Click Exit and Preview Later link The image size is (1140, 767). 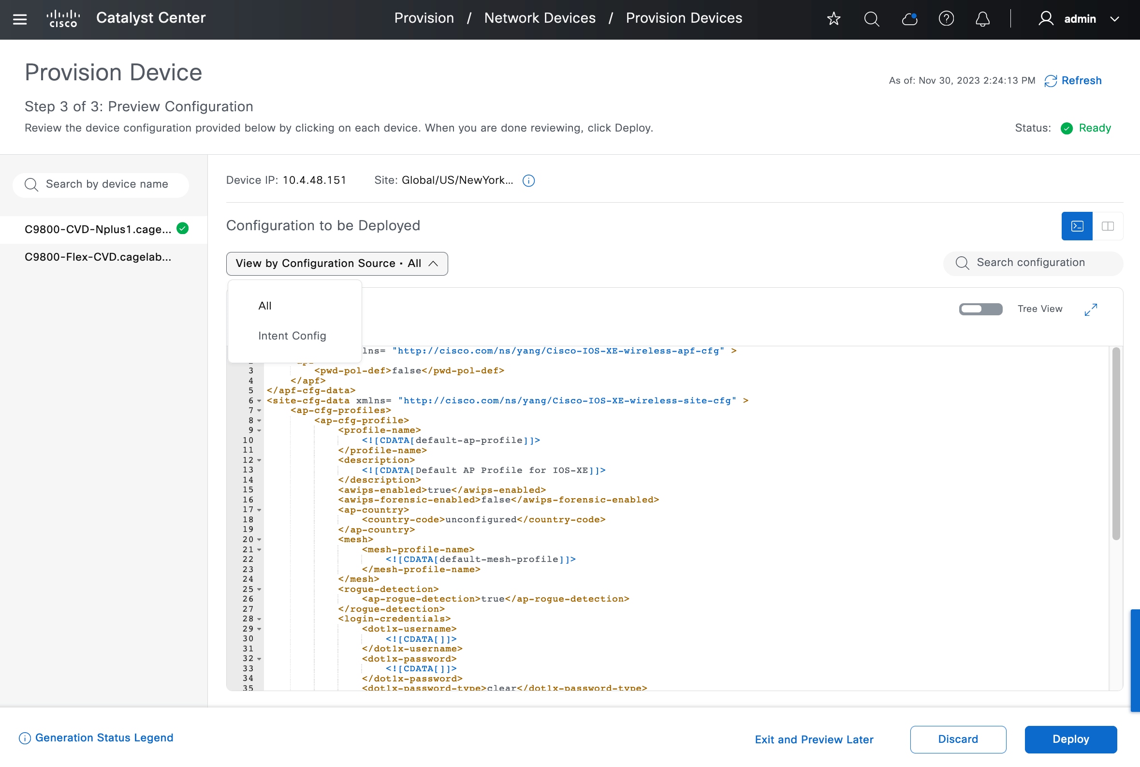[x=814, y=739]
